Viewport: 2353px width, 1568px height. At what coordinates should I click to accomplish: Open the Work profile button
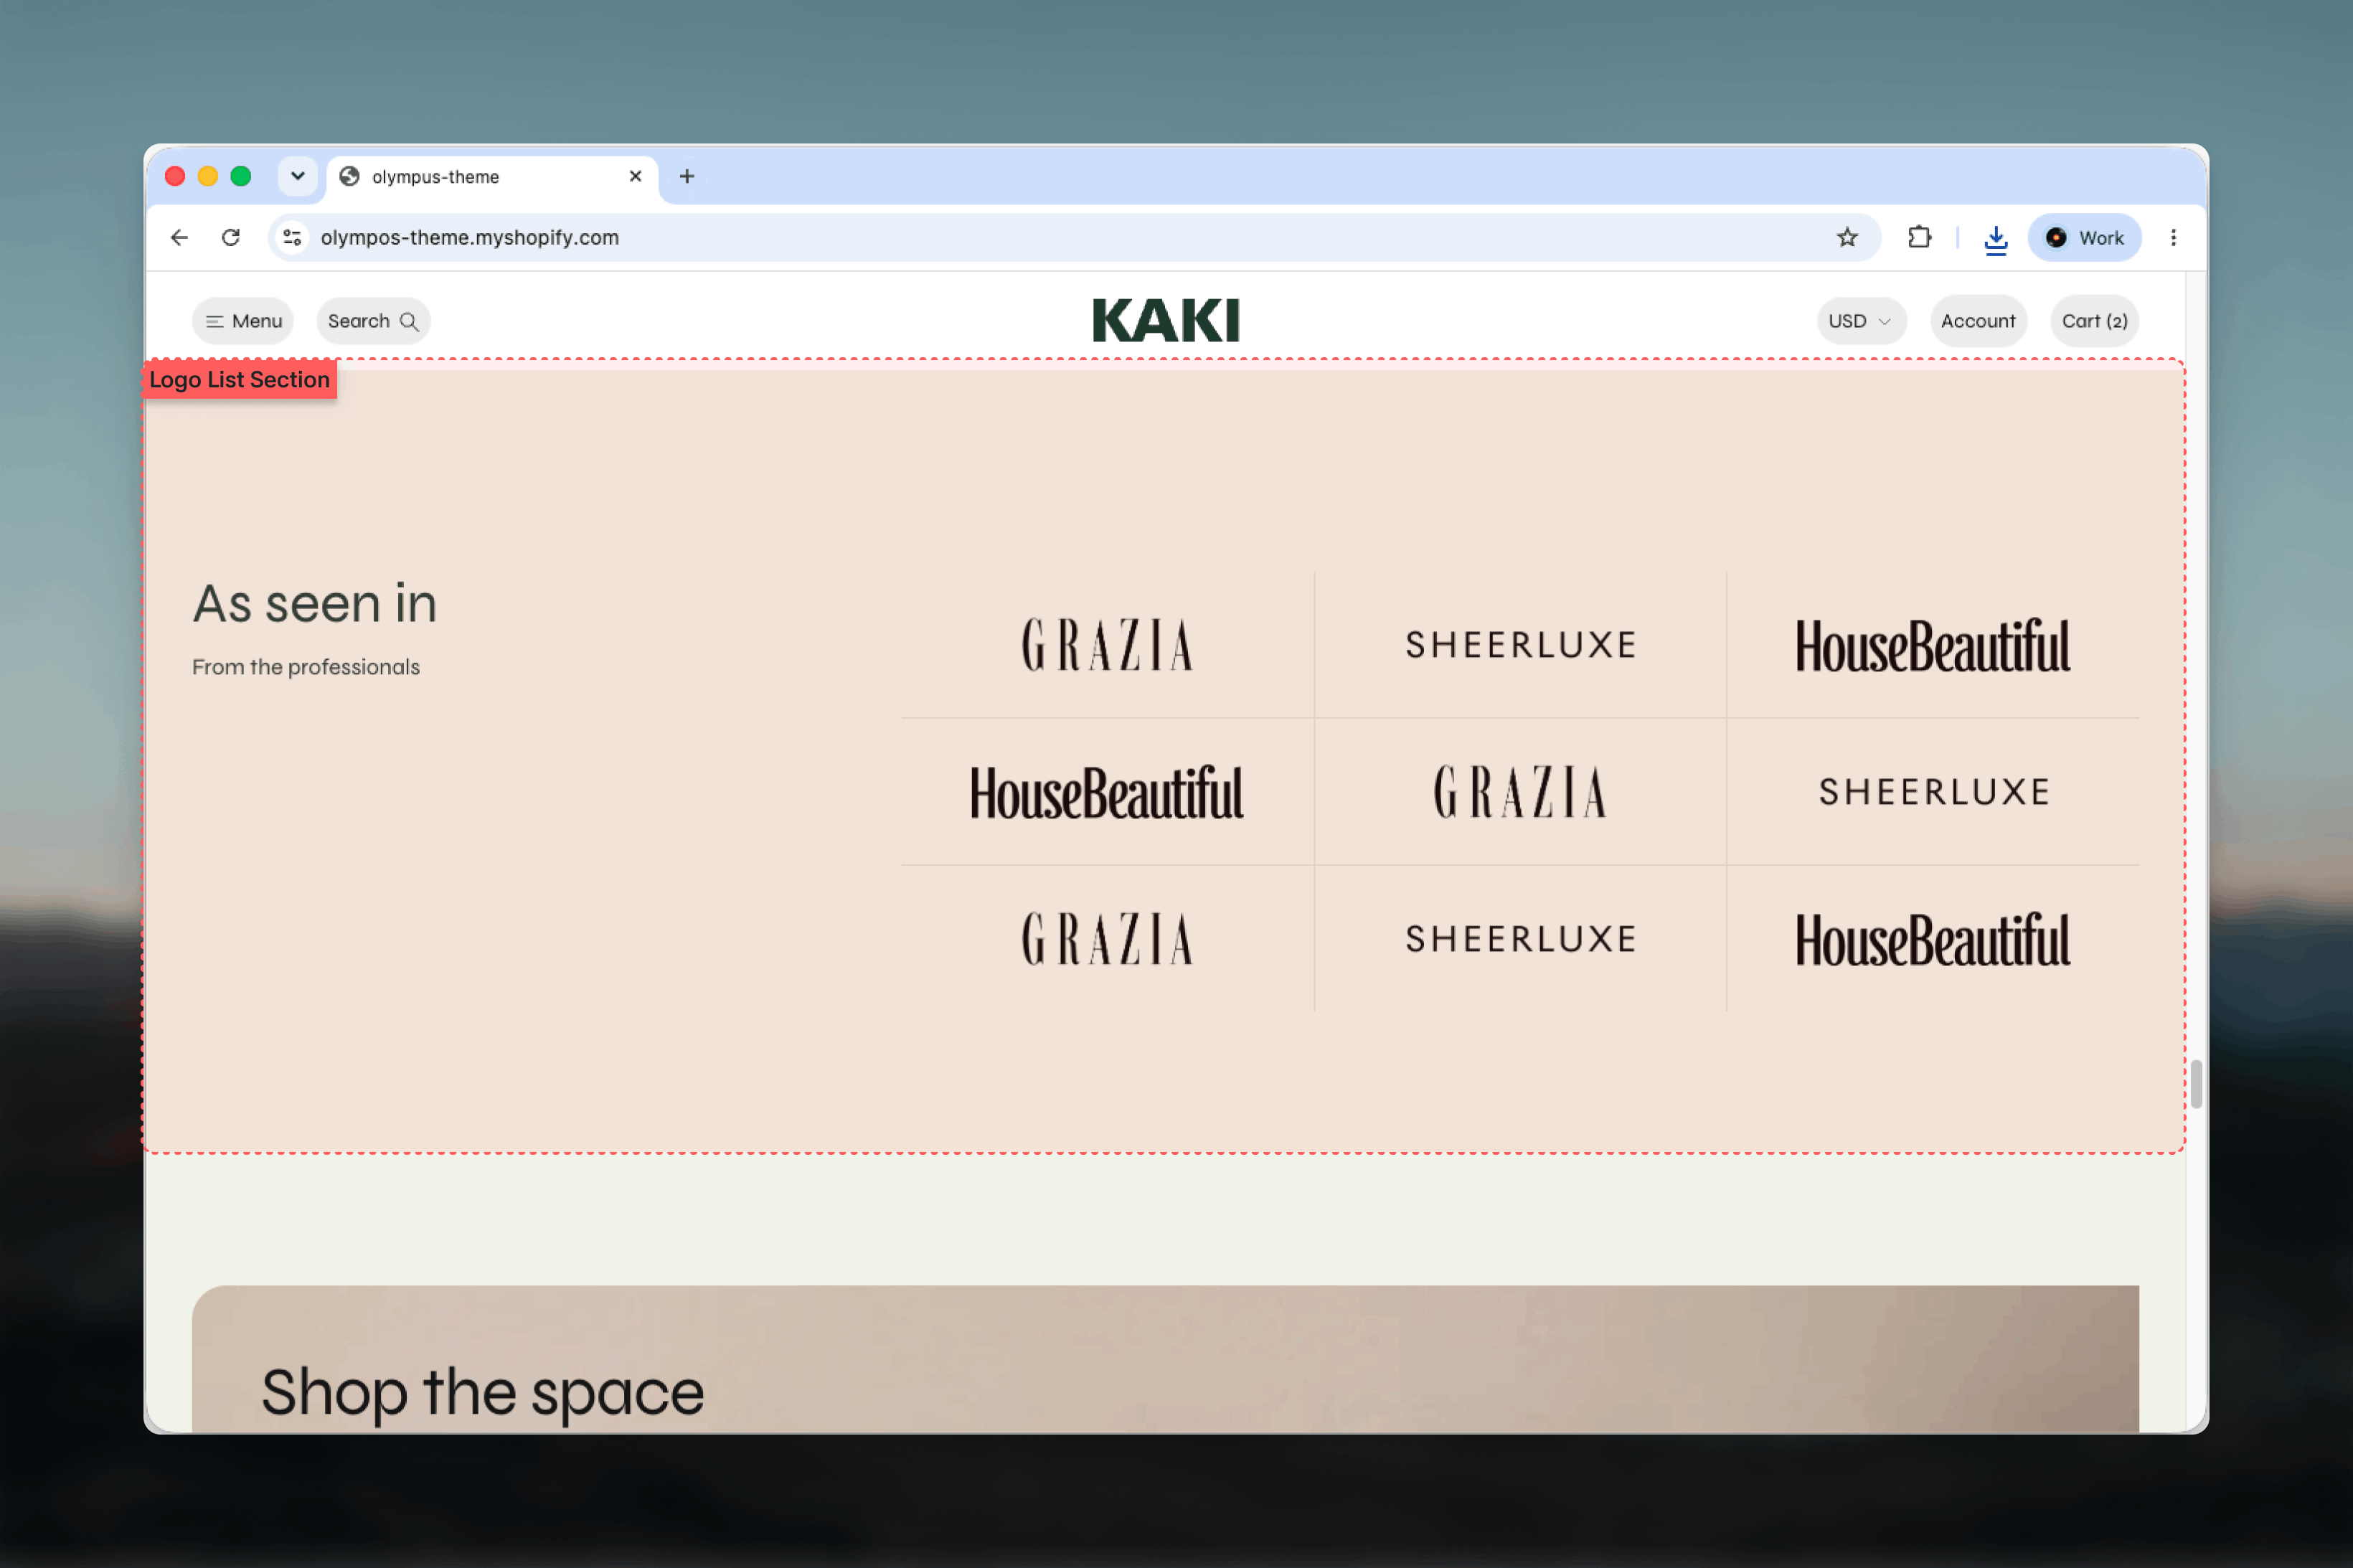pos(2084,237)
